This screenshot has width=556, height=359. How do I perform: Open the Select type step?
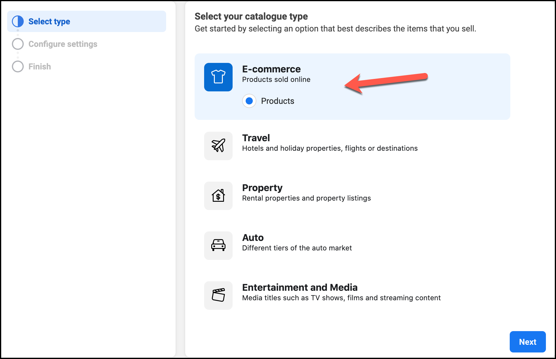point(87,21)
